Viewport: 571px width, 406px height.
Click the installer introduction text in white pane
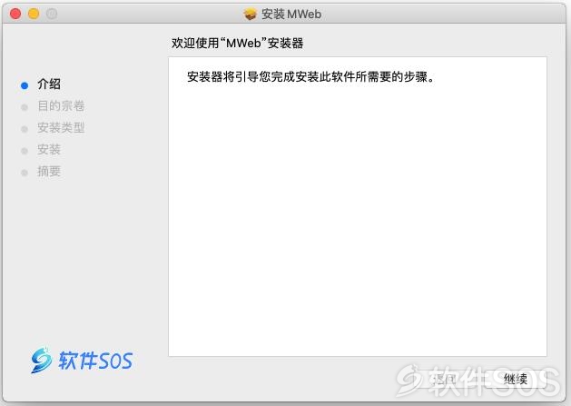310,77
